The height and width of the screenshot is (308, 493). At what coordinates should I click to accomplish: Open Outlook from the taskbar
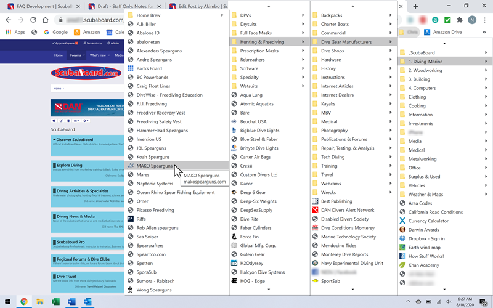click(x=88, y=302)
